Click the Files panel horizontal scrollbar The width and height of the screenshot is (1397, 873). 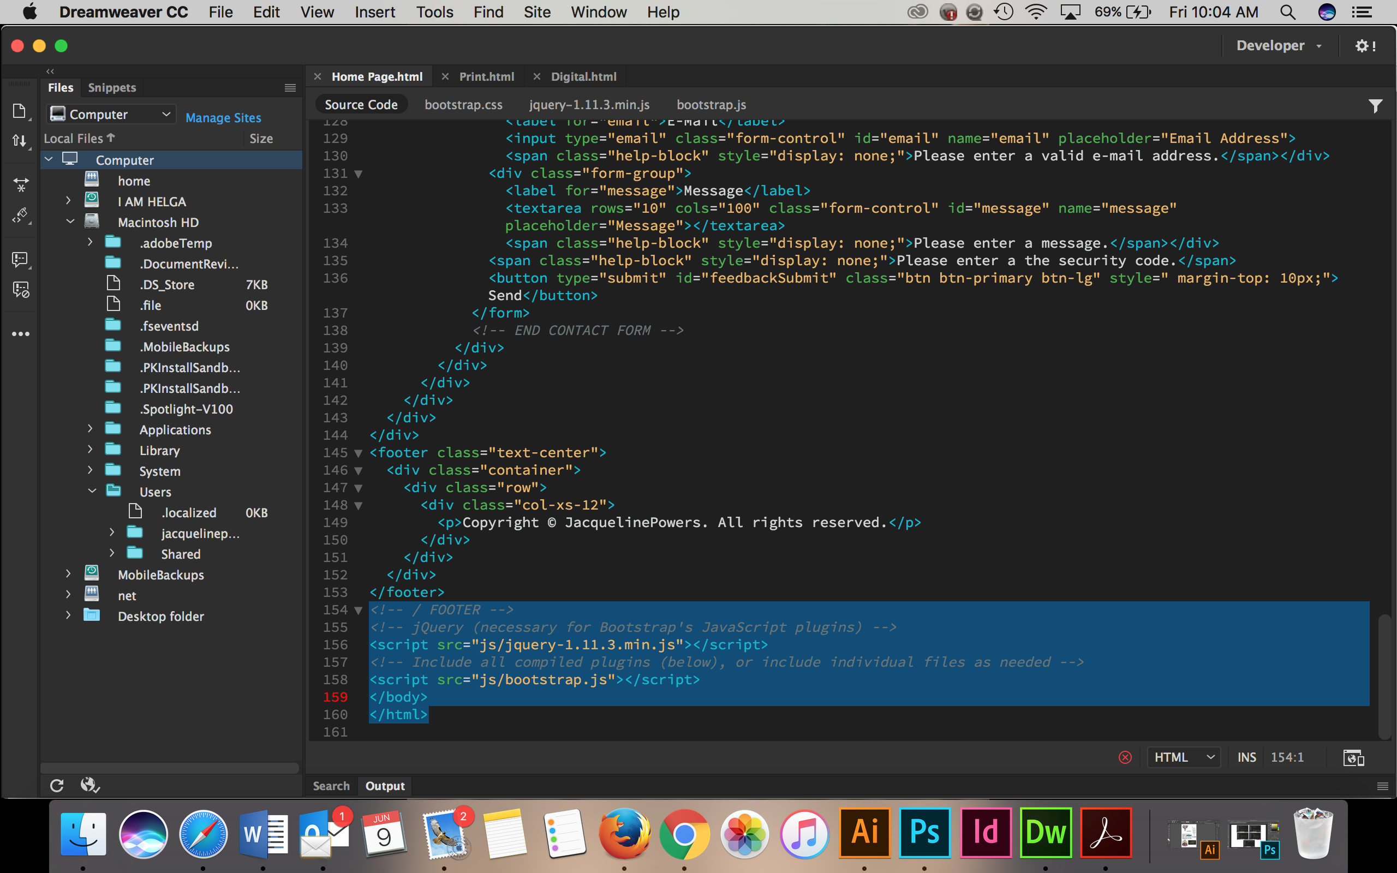[x=169, y=768]
